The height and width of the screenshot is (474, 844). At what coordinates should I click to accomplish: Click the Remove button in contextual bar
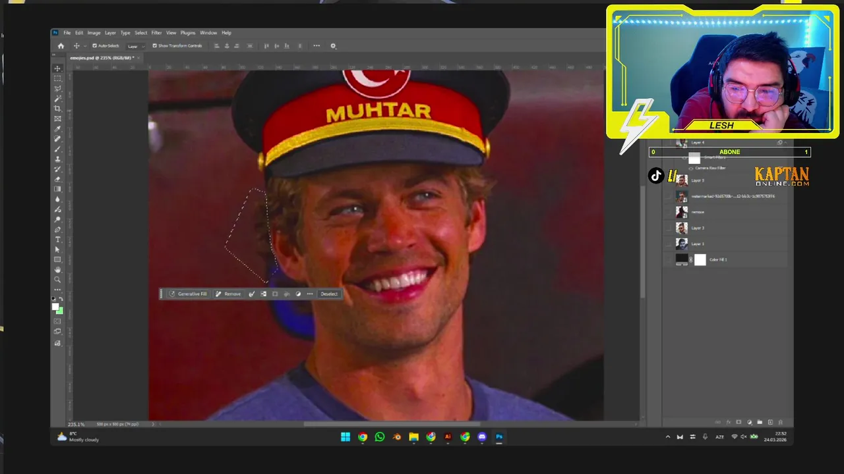point(228,294)
